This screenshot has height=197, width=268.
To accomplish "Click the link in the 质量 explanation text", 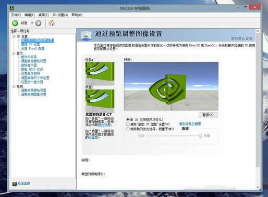I will click(x=93, y=137).
